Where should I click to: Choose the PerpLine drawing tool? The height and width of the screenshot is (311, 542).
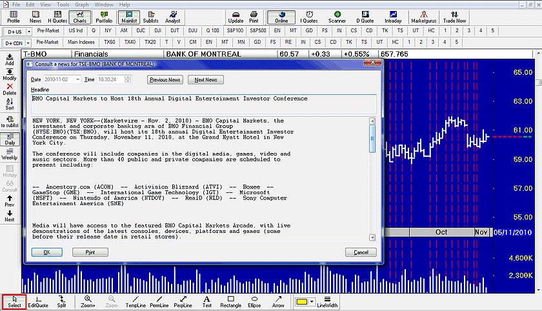click(183, 302)
